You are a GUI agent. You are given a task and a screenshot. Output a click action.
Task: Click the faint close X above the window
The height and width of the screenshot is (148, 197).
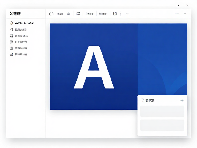tap(187, 5)
